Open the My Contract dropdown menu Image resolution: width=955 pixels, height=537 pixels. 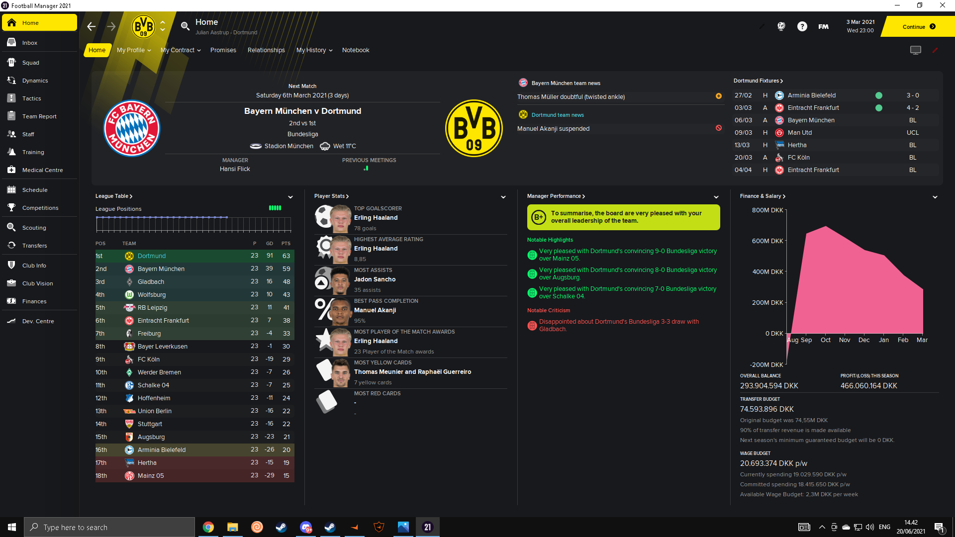181,50
